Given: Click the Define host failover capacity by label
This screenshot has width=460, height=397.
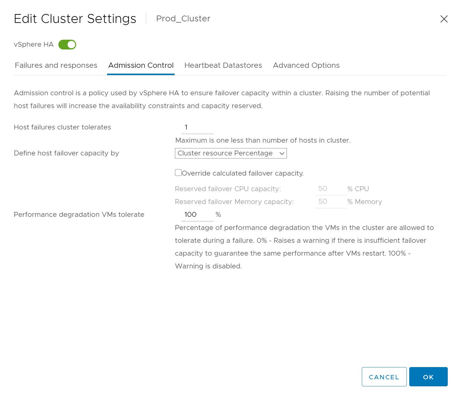Looking at the screenshot, I should [x=66, y=153].
